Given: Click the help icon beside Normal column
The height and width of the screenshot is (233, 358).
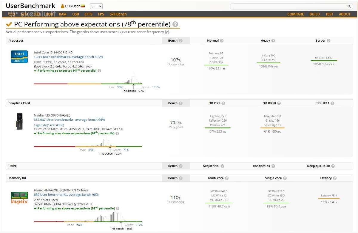Looking at the screenshot, I should click(222, 41).
